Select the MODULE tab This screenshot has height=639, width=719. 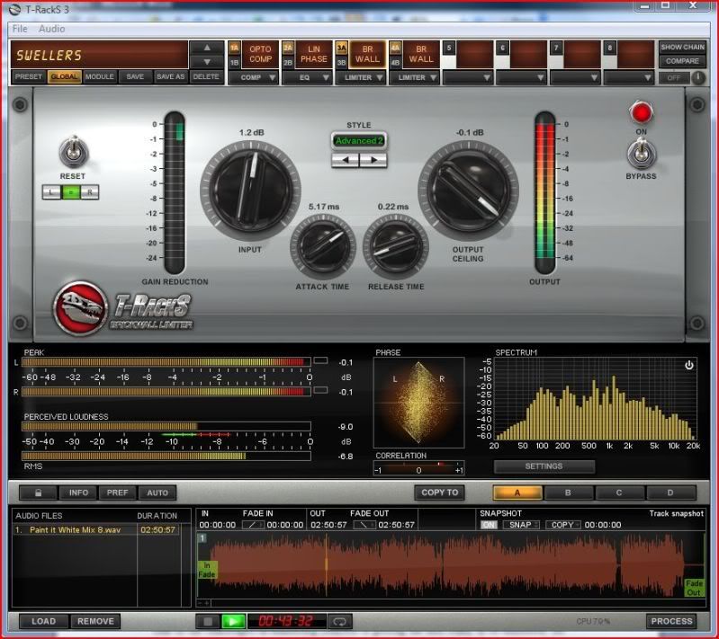pos(99,76)
